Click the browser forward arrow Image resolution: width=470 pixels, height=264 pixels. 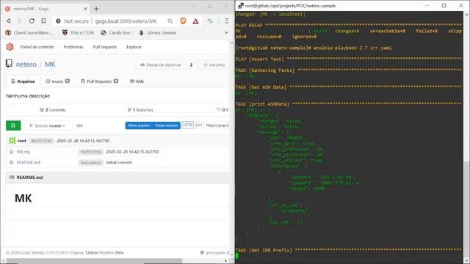(x=20, y=21)
